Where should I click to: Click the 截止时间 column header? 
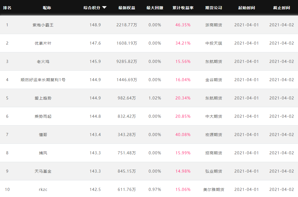click(x=282, y=8)
